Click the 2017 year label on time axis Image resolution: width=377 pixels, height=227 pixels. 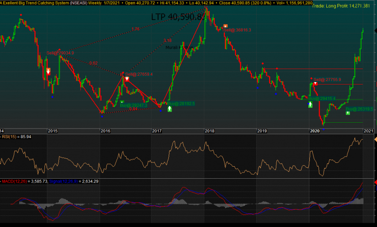157,131
